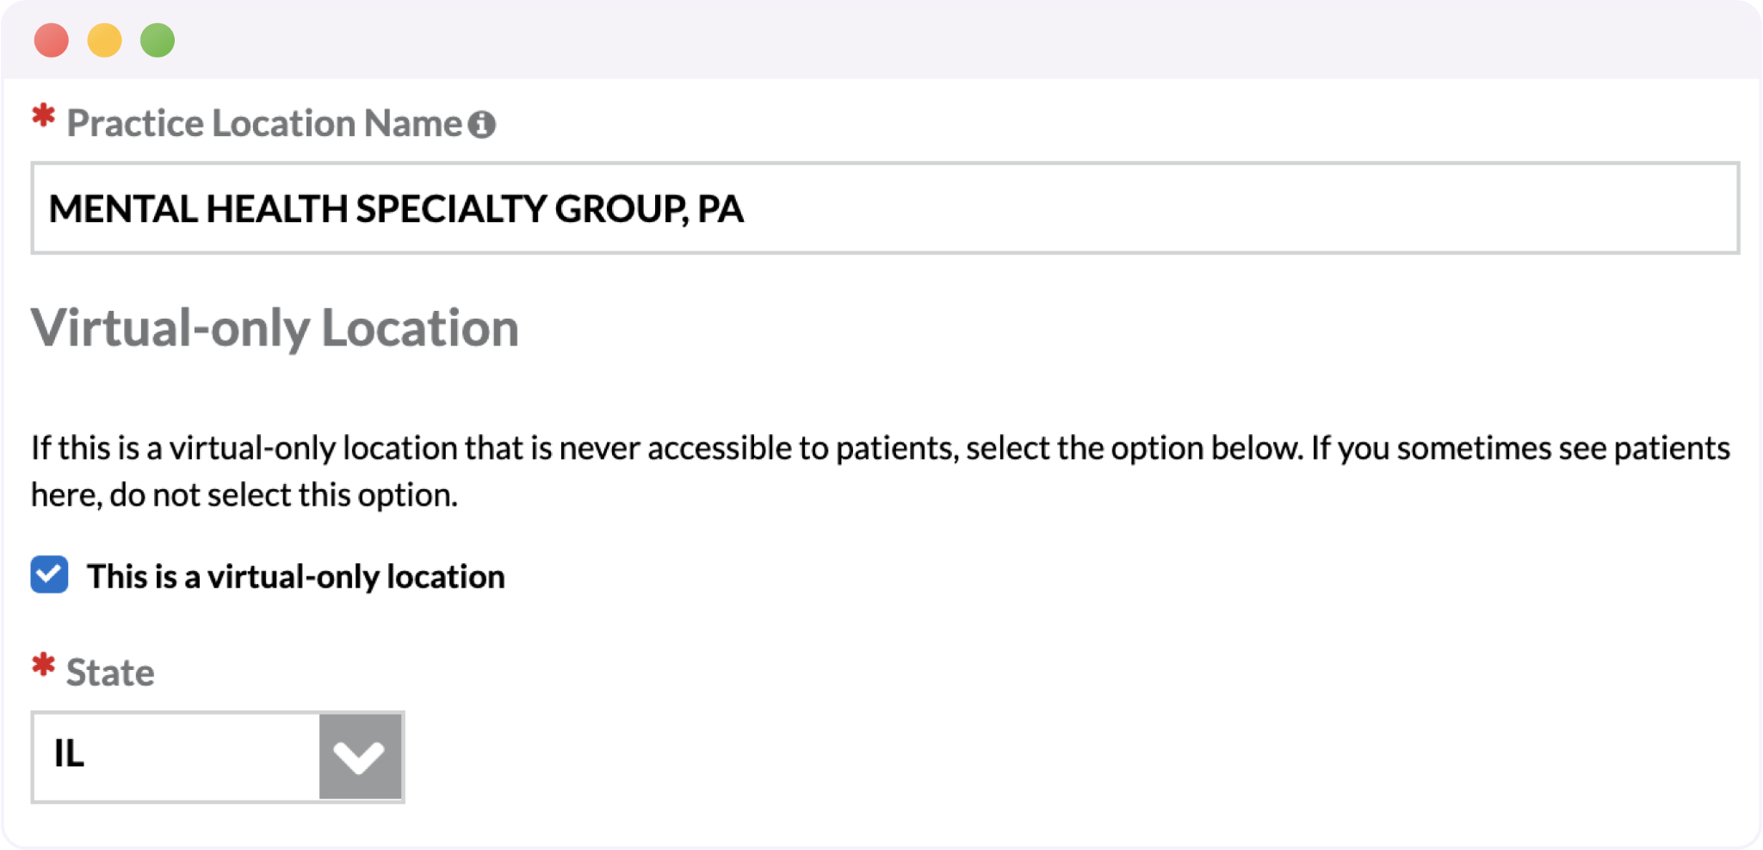
Task: Click the yellow minimize window button
Action: [x=105, y=40]
